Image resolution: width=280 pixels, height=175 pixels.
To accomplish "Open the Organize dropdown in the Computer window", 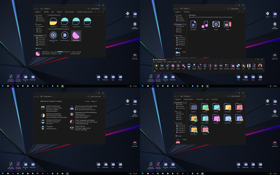I will tap(38, 12).
